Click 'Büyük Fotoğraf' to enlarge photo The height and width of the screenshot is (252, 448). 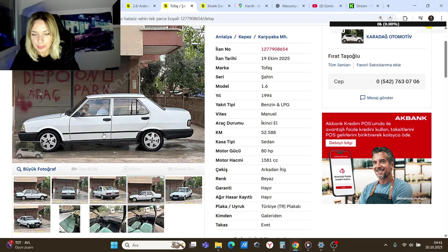click(36, 169)
